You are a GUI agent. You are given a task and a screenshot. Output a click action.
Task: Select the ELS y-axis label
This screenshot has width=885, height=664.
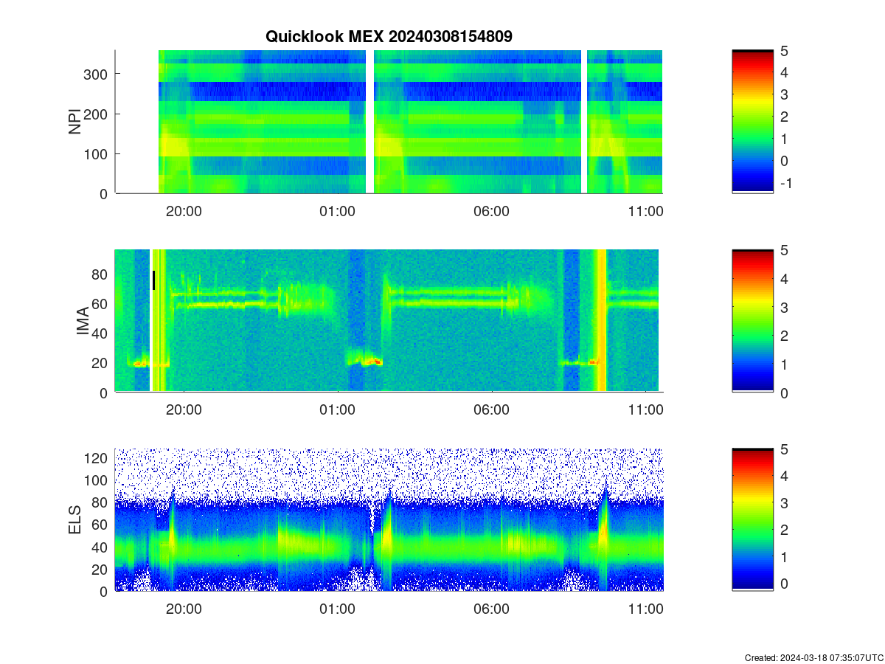coord(75,520)
